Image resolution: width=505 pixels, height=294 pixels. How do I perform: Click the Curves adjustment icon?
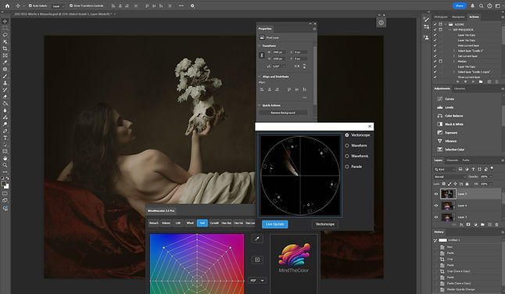pos(439,99)
